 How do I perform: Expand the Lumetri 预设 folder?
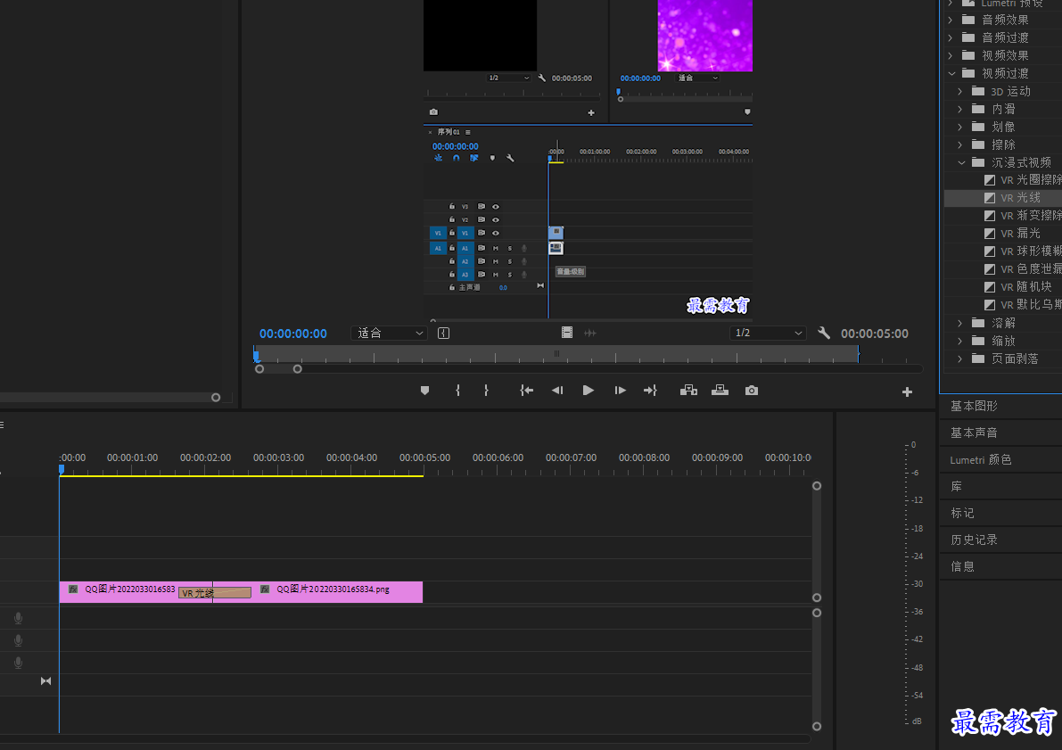[x=951, y=3]
